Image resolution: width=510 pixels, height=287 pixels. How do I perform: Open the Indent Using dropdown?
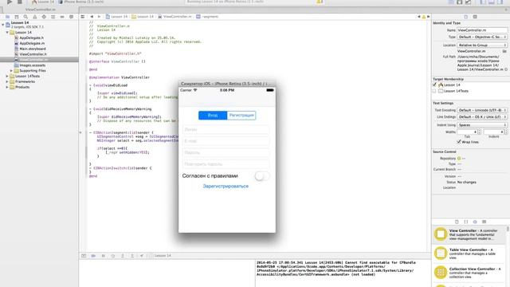482,125
